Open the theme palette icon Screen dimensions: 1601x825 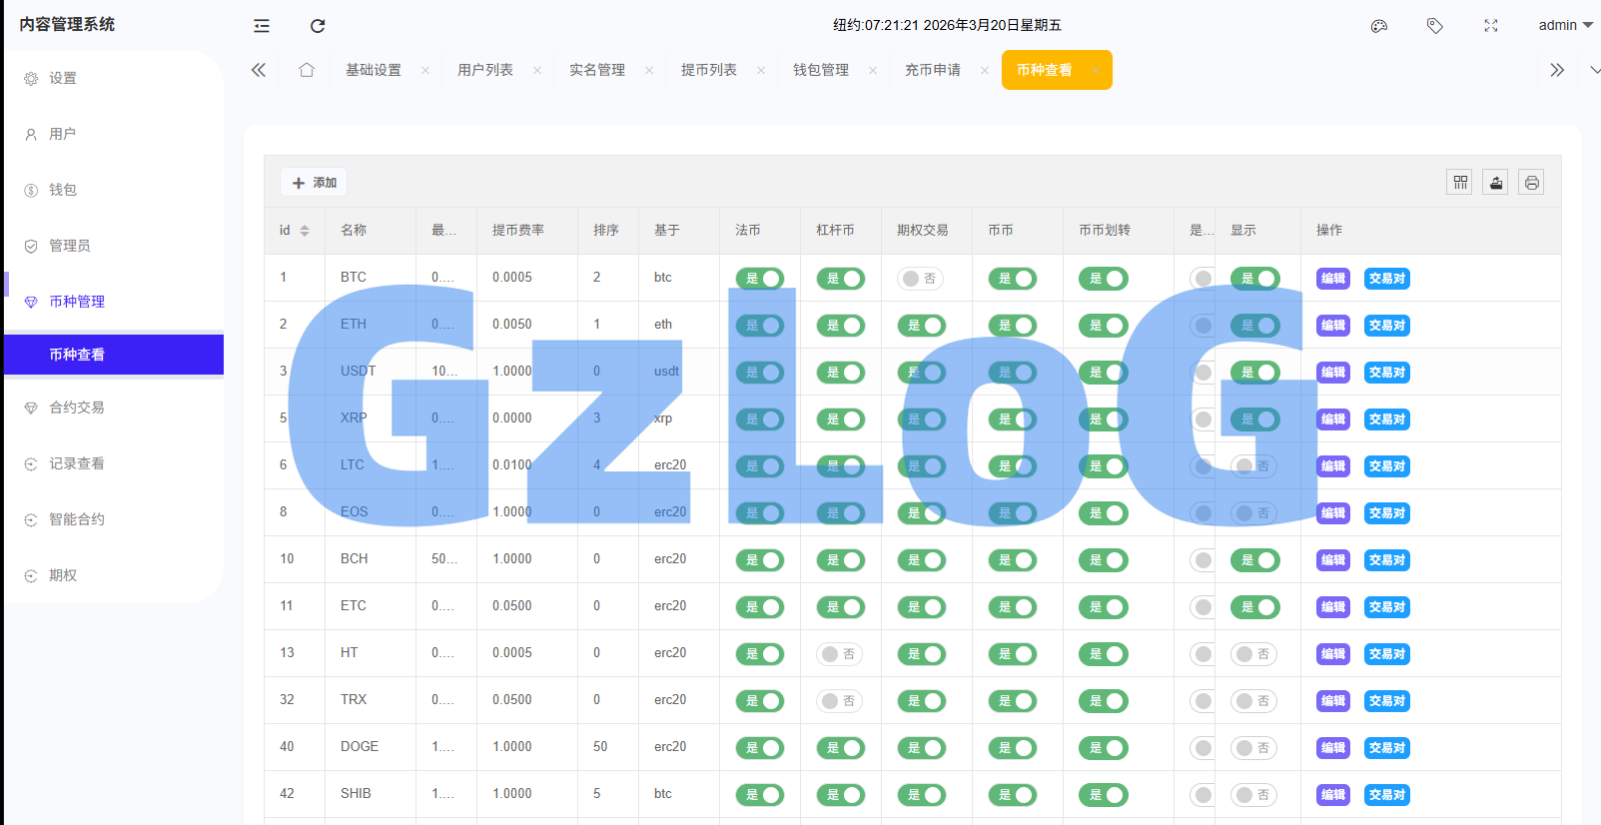[x=1379, y=26]
